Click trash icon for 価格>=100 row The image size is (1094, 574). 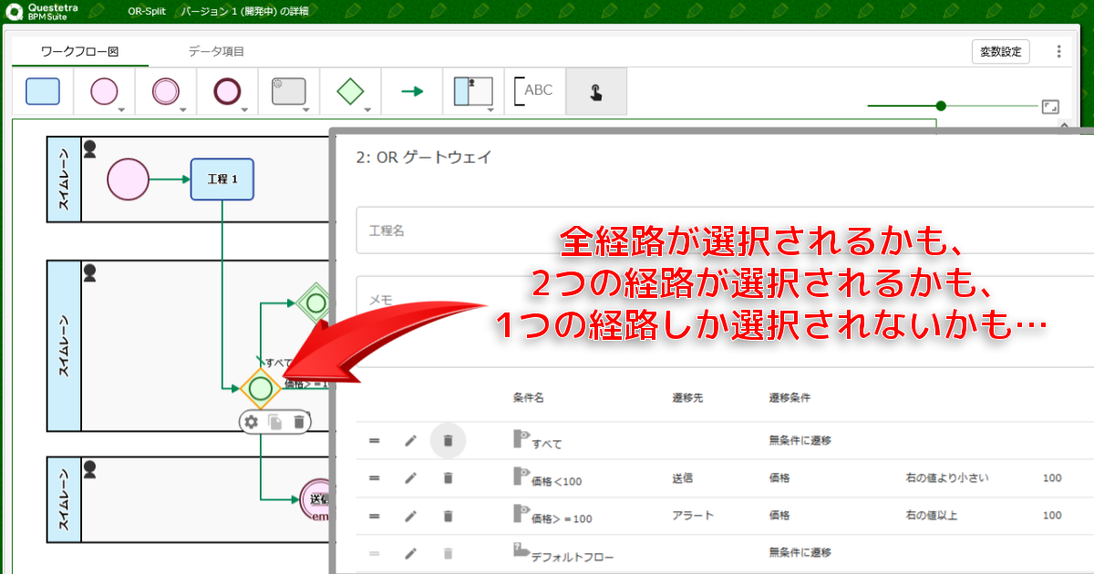pyautogui.click(x=448, y=516)
